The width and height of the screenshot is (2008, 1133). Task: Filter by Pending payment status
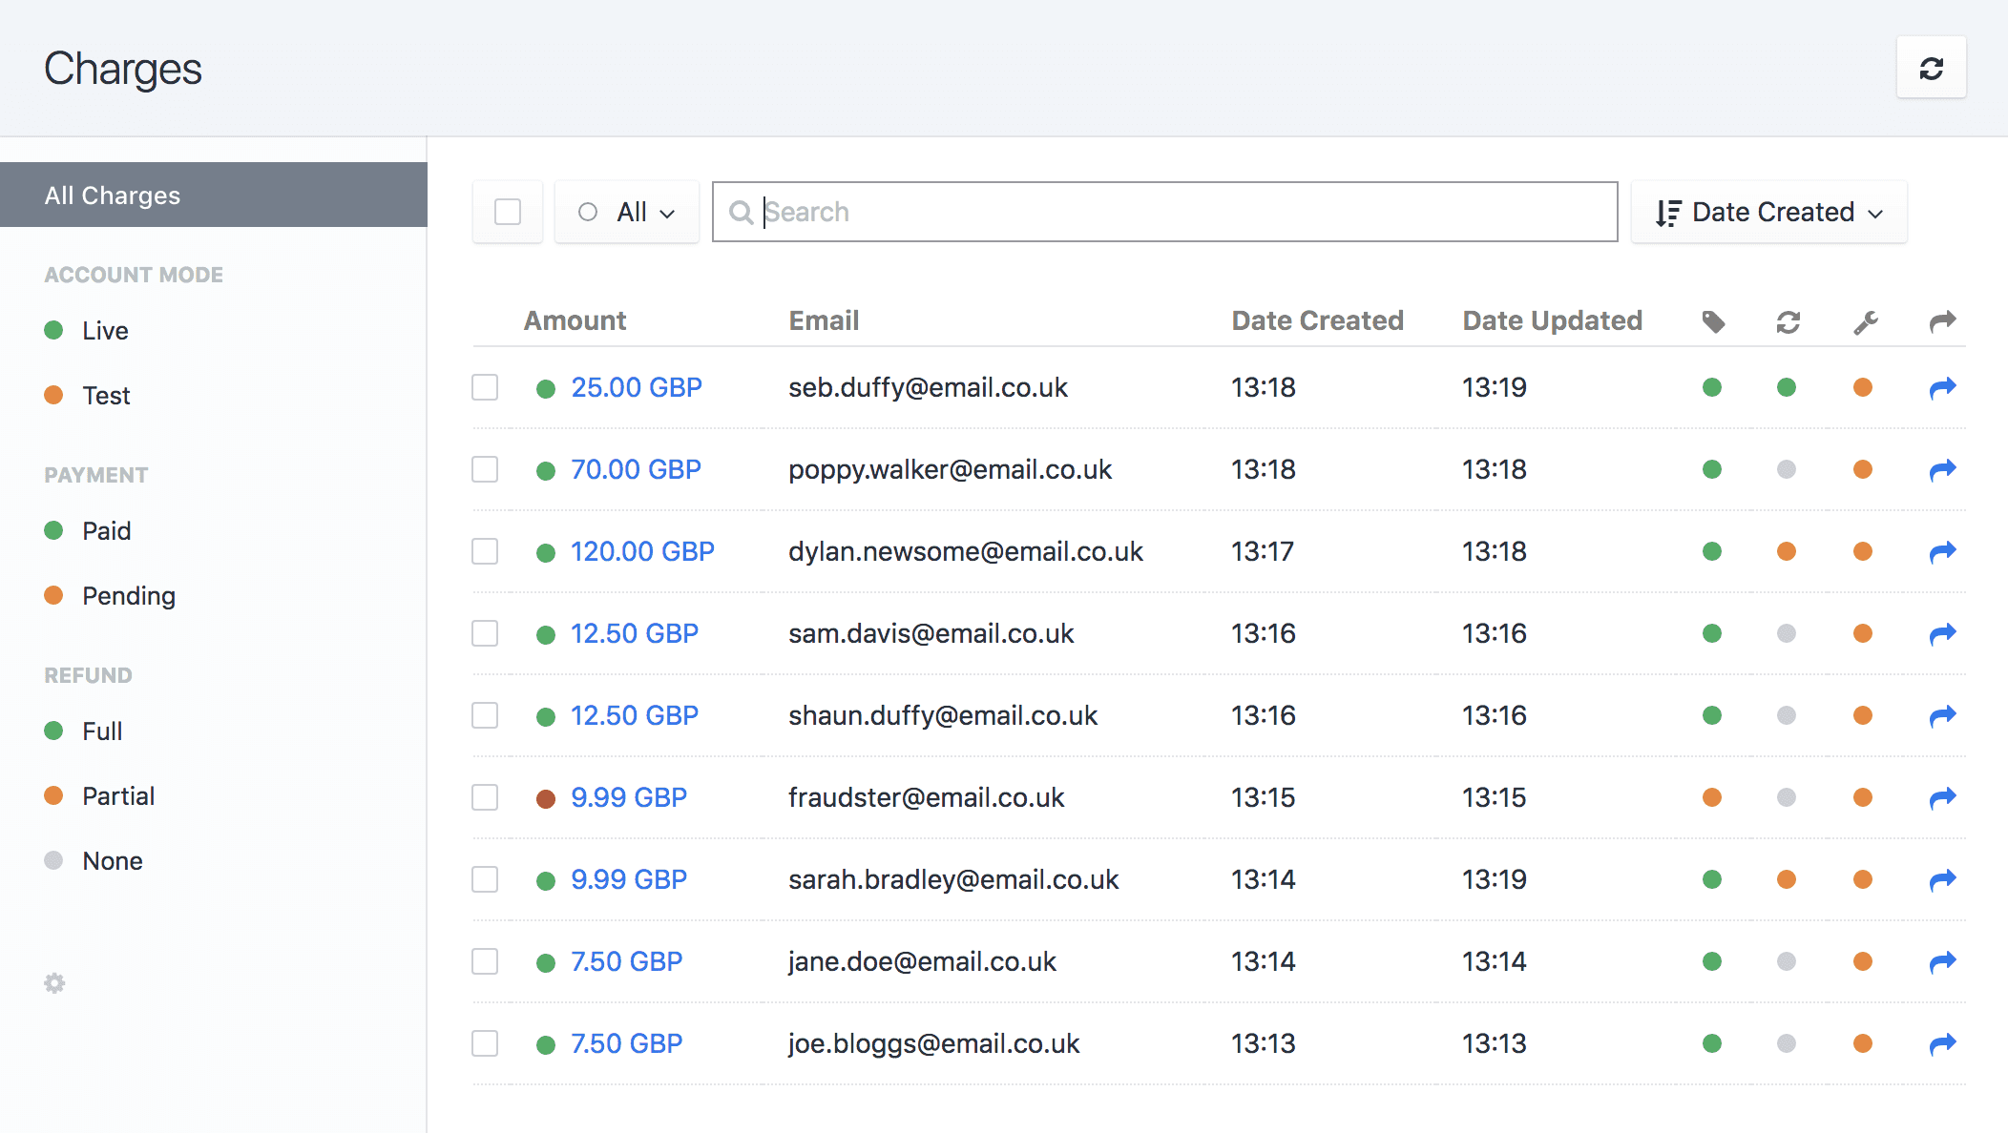(x=128, y=596)
